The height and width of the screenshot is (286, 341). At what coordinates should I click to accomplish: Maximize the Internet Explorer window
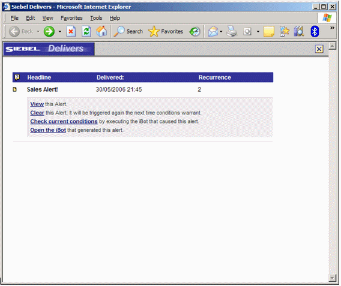coord(324,7)
